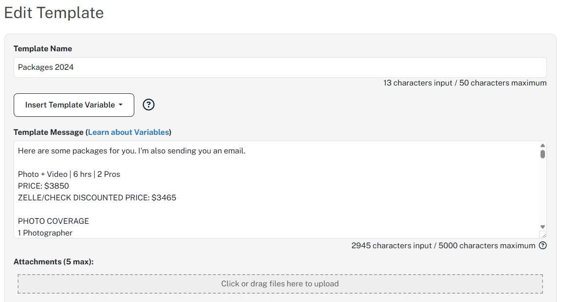Click the help icon beside Insert Template Variable
Viewport: 564px width, 302px height.
pyautogui.click(x=148, y=105)
